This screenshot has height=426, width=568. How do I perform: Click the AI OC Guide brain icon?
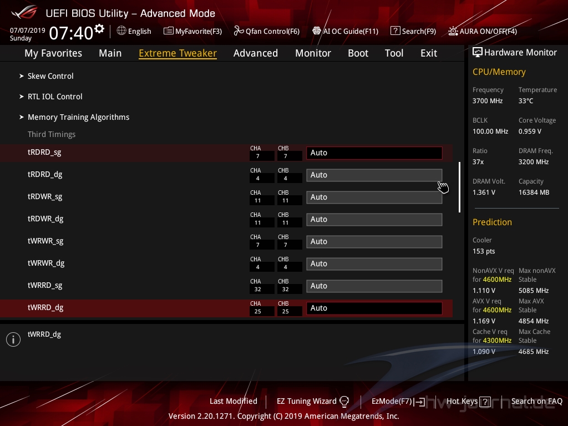(x=317, y=31)
